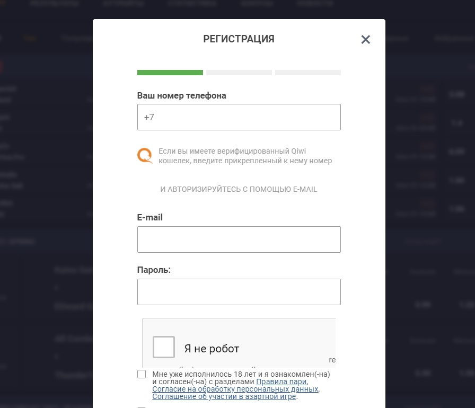
Task: Click the phone number field with +7
Action: (x=239, y=117)
